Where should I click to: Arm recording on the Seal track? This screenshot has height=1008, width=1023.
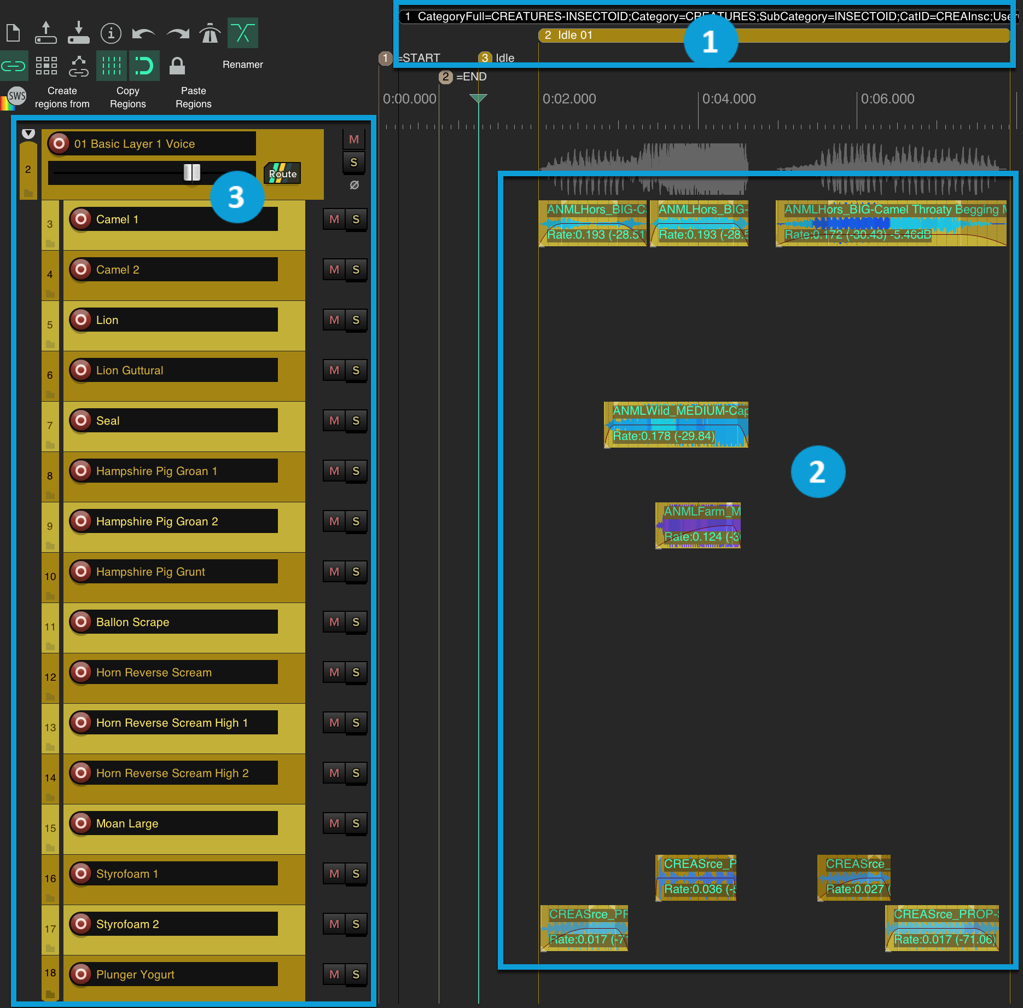81,420
